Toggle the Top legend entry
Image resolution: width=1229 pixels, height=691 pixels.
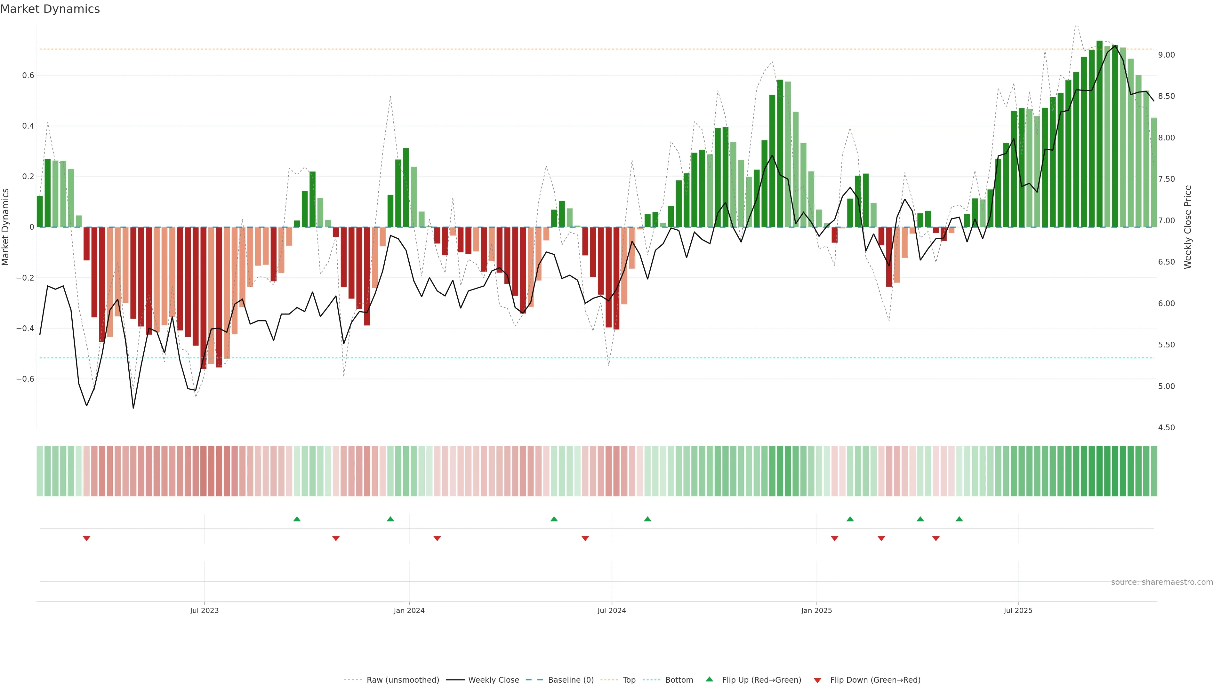(x=629, y=680)
